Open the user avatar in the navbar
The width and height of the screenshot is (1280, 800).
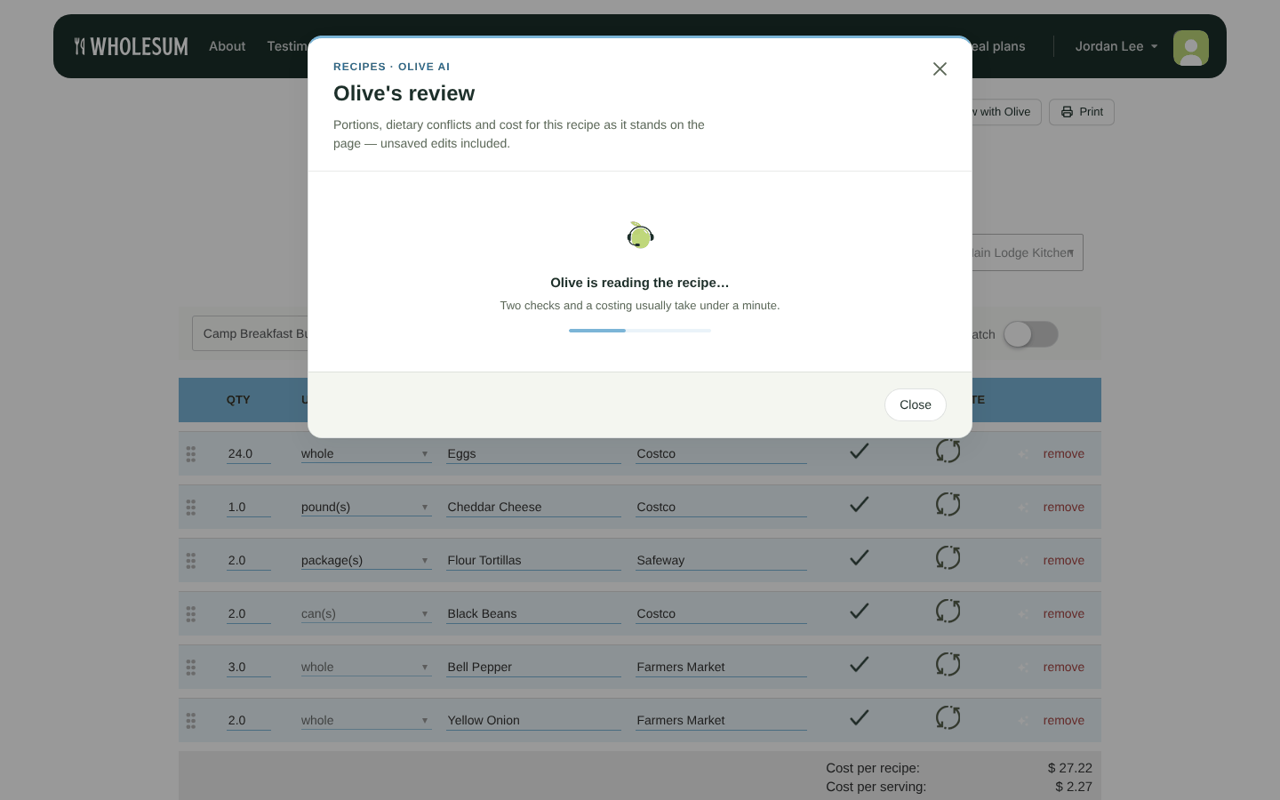click(x=1191, y=48)
